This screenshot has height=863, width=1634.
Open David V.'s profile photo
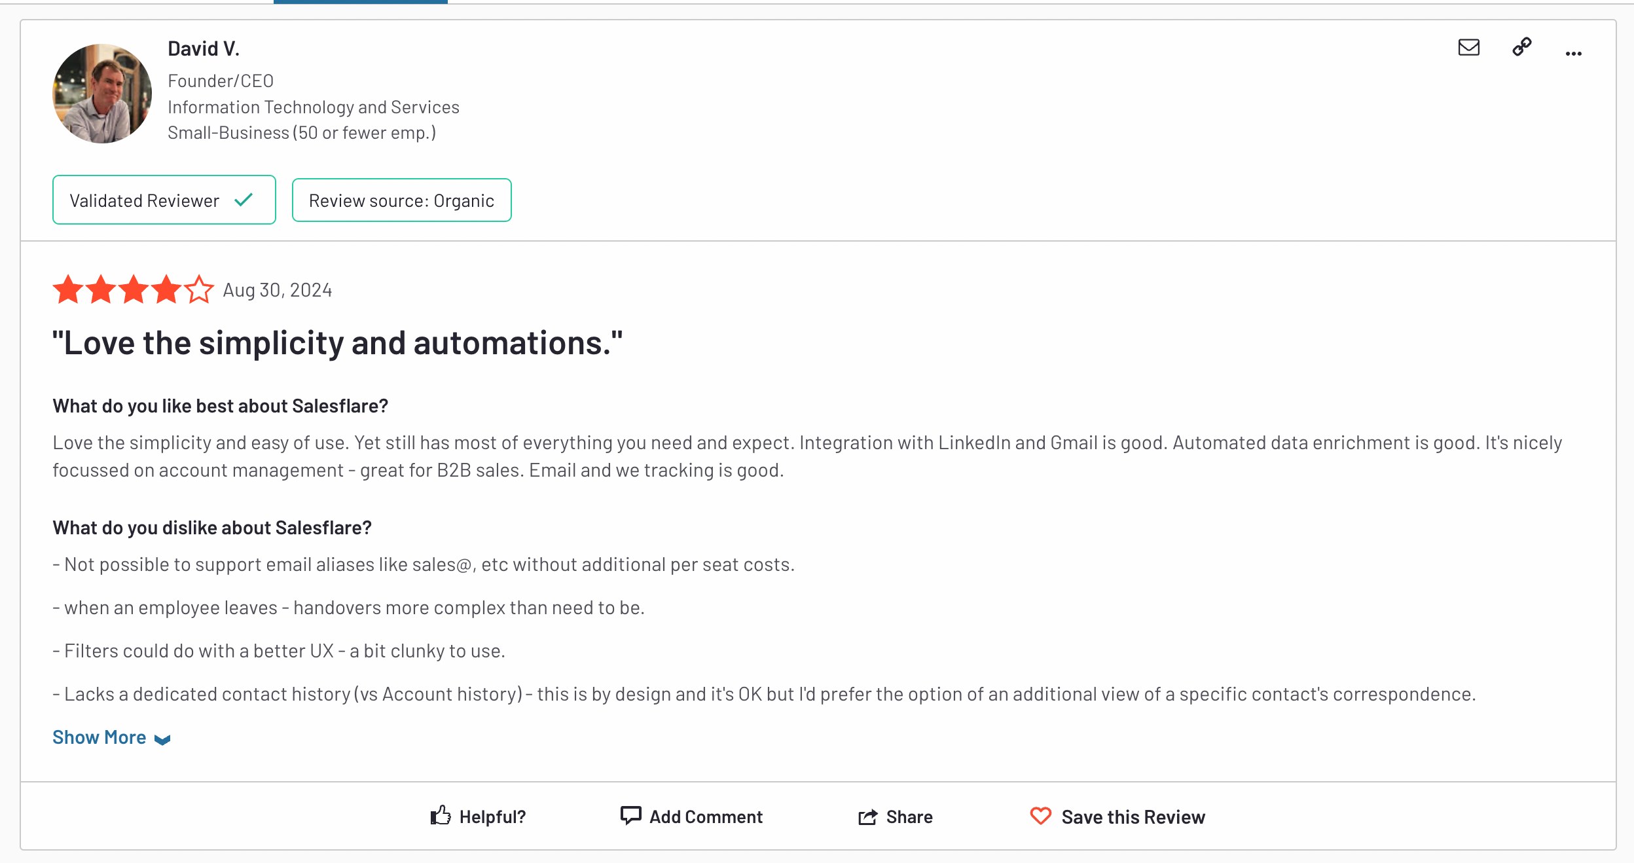102,94
